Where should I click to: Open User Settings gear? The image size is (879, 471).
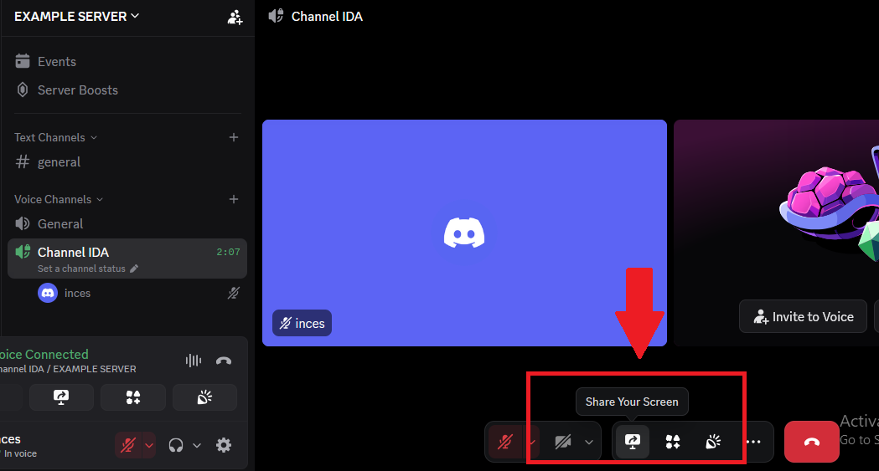224,445
